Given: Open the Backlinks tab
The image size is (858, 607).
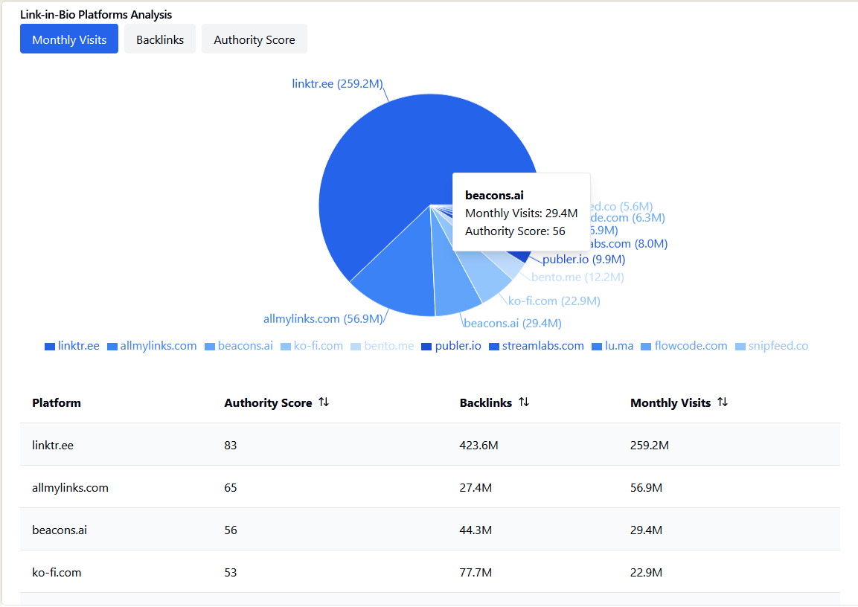Looking at the screenshot, I should coord(160,39).
